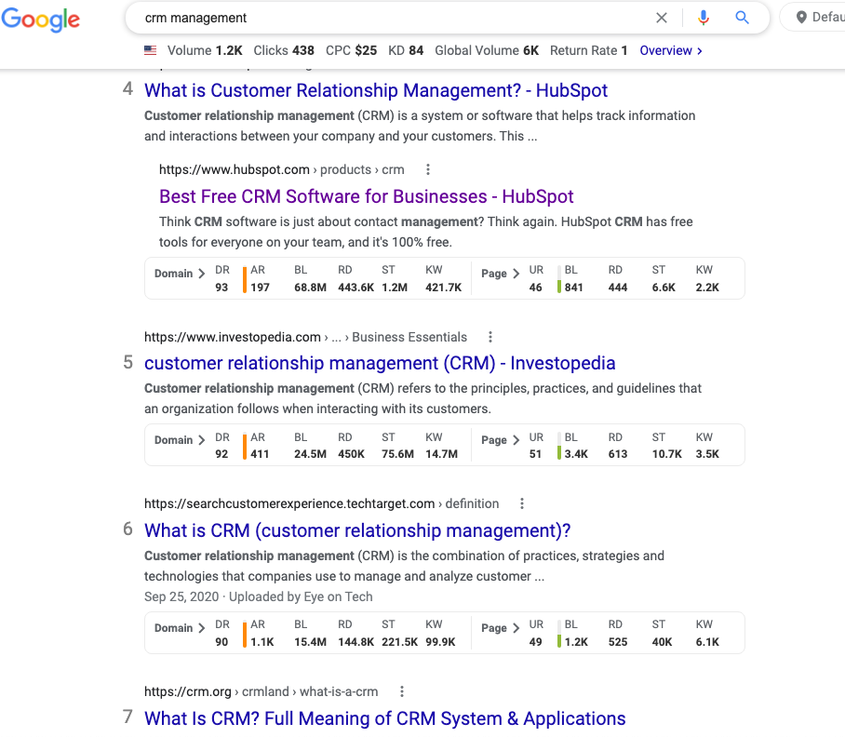Click the searchcustomerexperience.techtarget.com URL breadcrumb

click(321, 503)
